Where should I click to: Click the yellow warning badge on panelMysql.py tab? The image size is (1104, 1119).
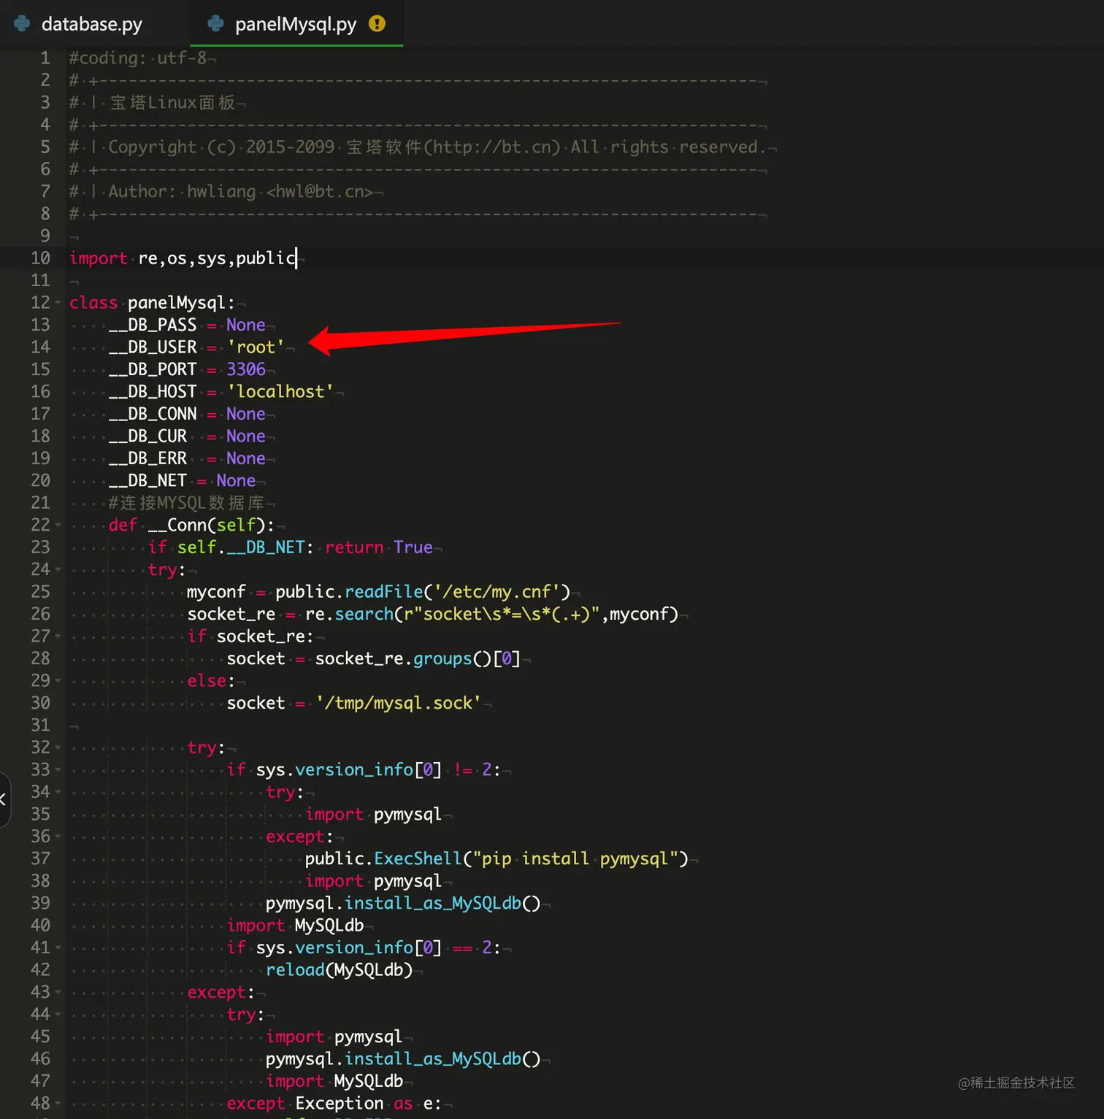click(x=377, y=24)
